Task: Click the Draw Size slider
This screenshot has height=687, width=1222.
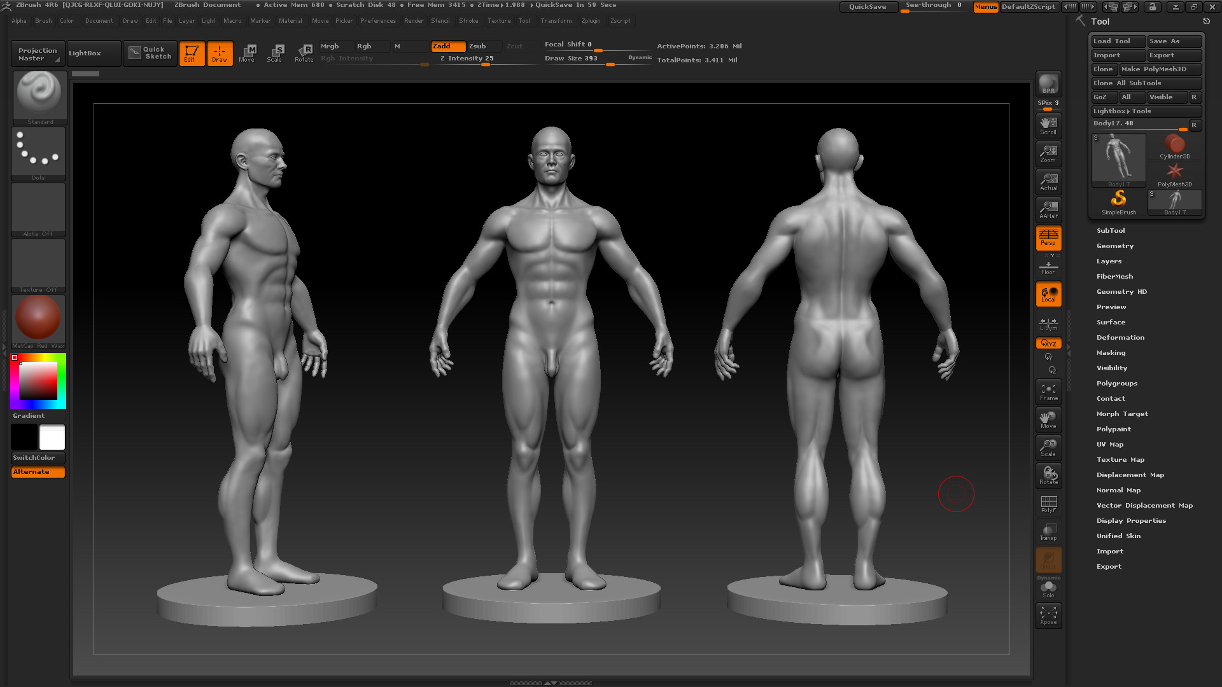Action: click(x=597, y=59)
